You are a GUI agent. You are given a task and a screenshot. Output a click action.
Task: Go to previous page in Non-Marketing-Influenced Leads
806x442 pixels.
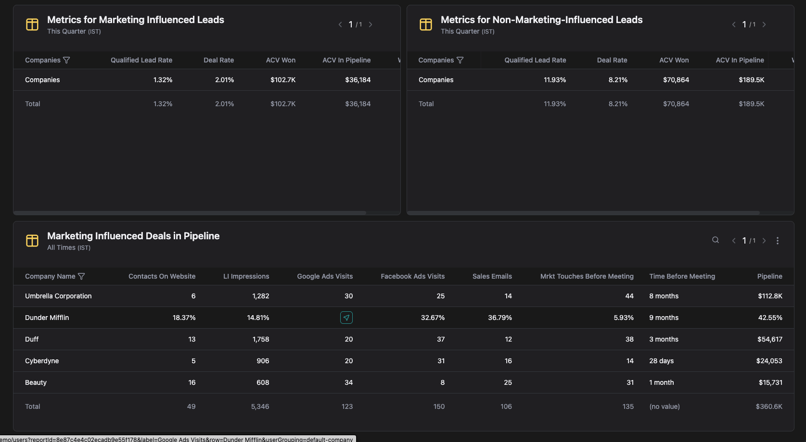(x=734, y=25)
